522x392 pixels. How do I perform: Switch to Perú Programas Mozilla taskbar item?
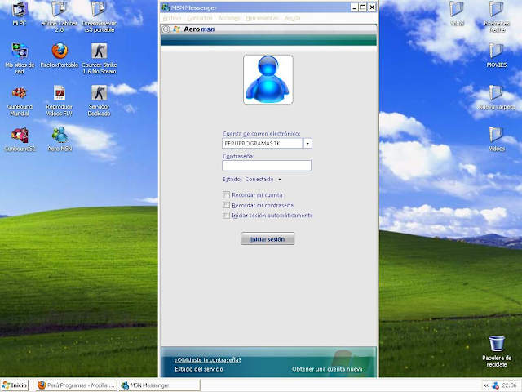point(76,385)
